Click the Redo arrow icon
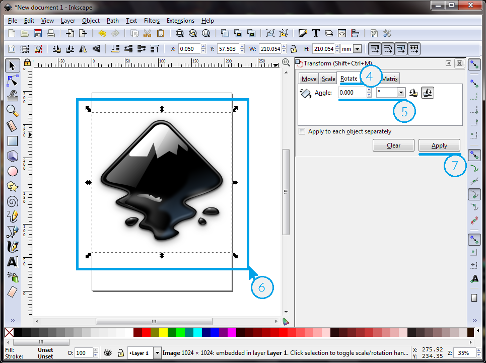This screenshot has width=486, height=363. 115,33
